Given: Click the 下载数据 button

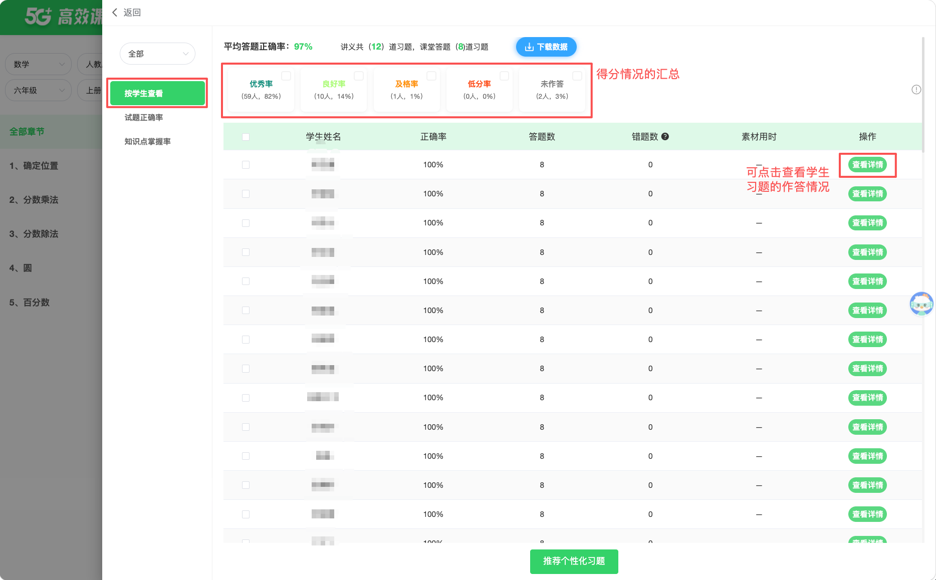Looking at the screenshot, I should point(546,47).
